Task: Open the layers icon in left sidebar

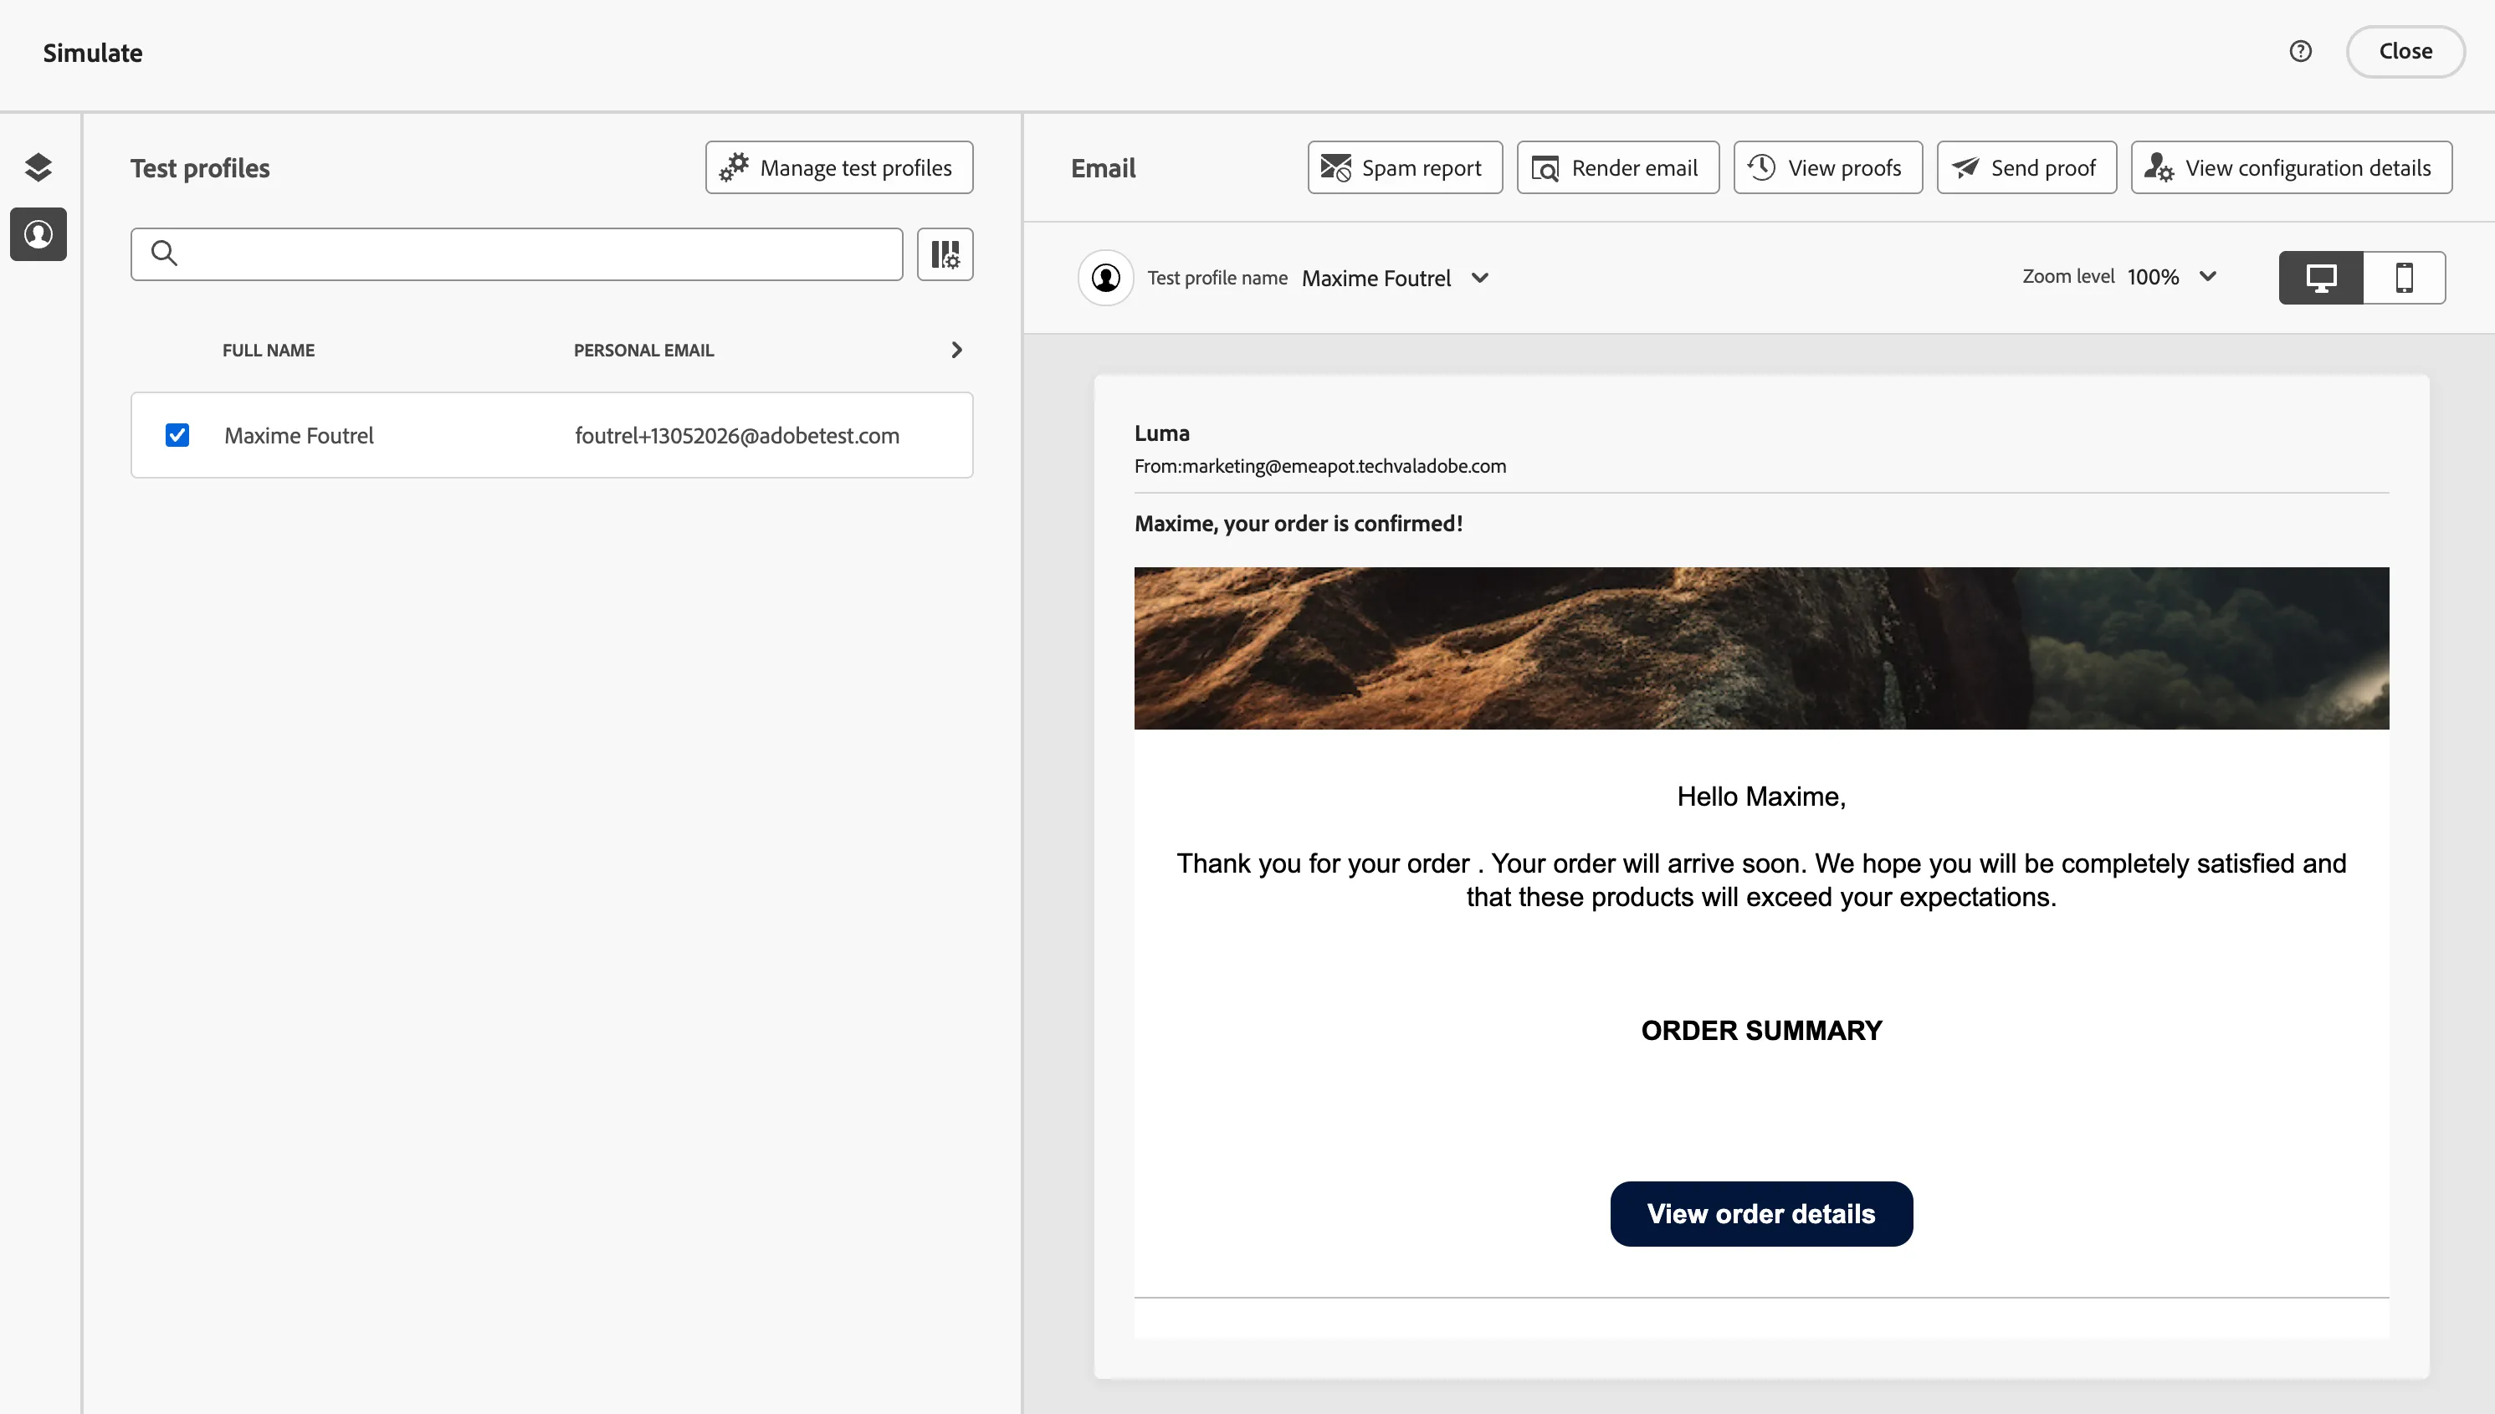Action: [38, 167]
